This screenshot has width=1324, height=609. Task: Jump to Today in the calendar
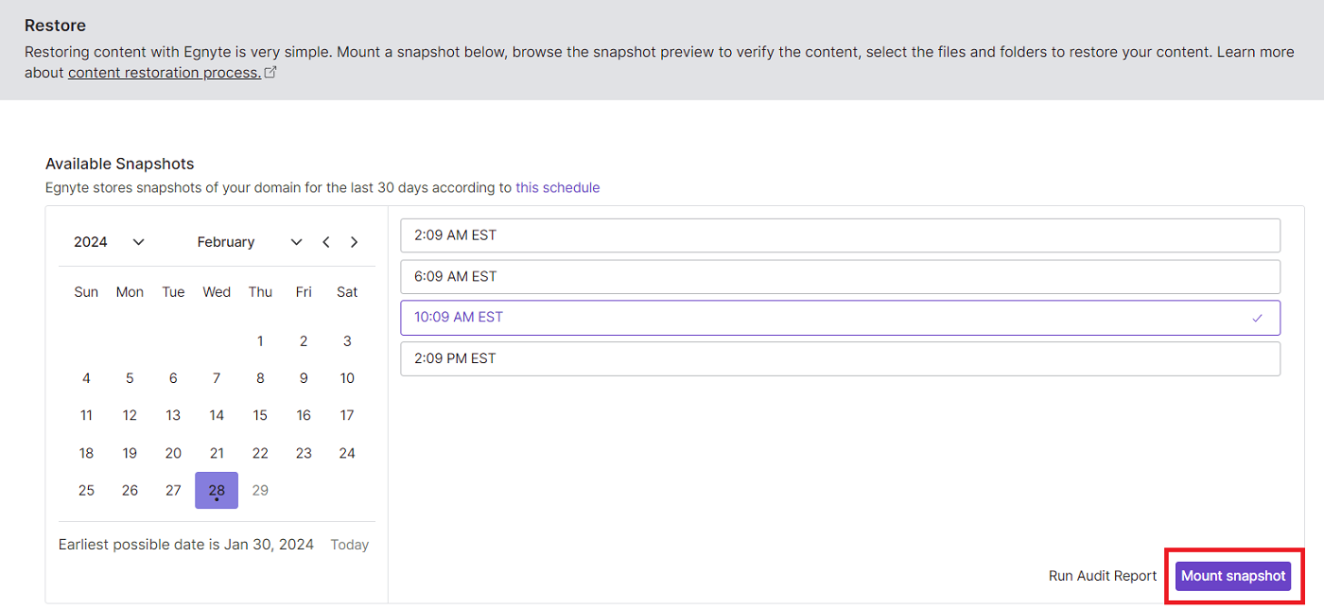tap(349, 544)
